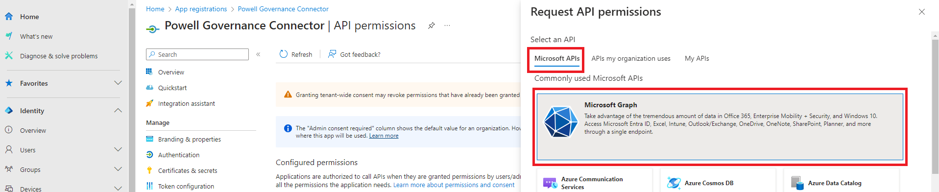939x192 pixels.
Task: Expand the Users menu chevron
Action: pyautogui.click(x=118, y=149)
